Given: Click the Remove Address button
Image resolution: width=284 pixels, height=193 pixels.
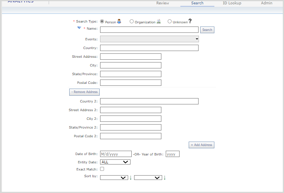Looking at the screenshot, I should 84,92.
